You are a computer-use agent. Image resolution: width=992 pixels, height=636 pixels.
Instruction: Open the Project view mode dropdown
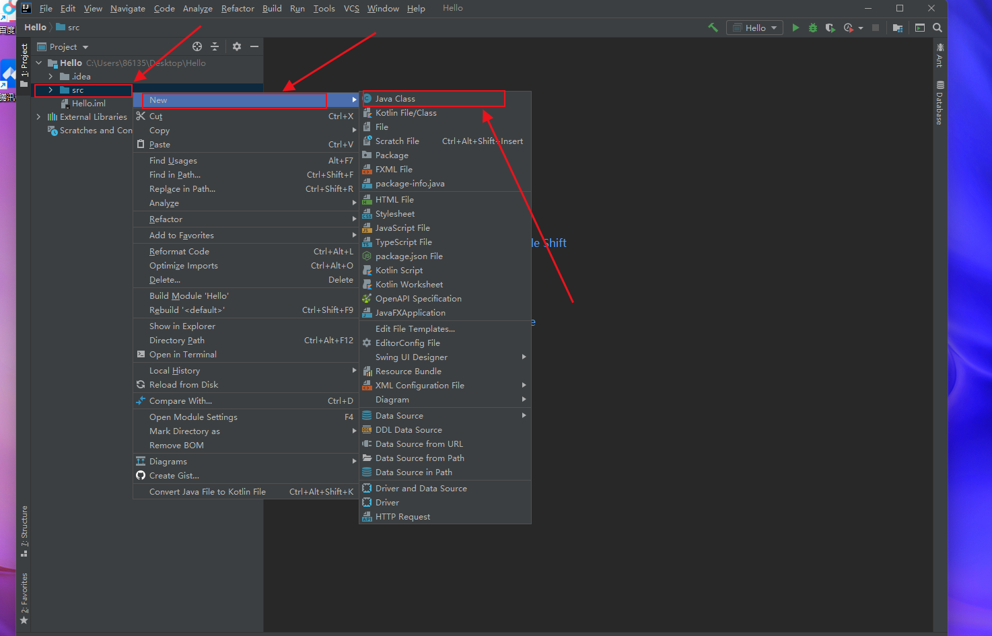(x=63, y=46)
